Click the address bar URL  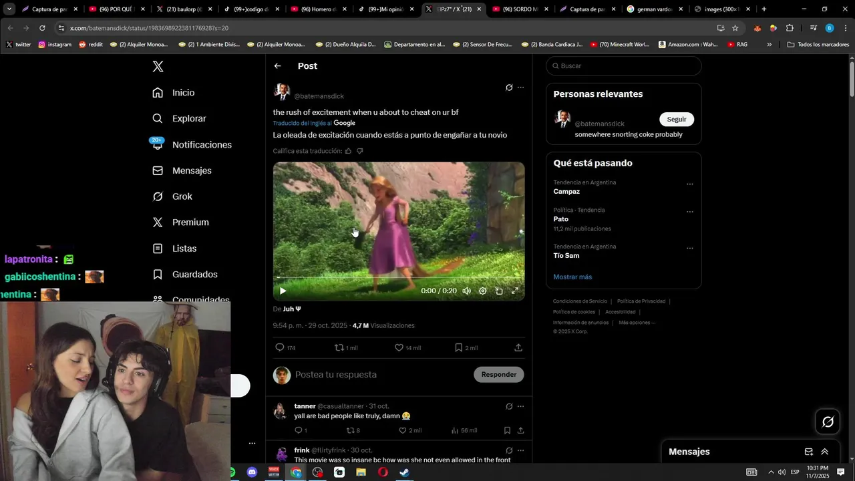(149, 28)
